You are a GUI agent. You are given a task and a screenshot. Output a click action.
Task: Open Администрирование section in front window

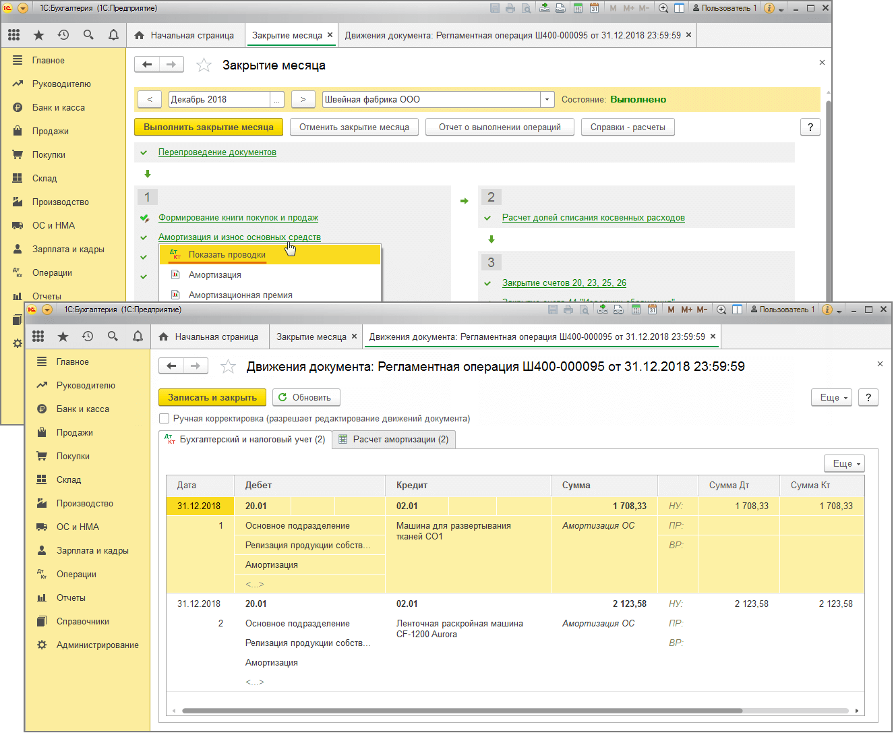(97, 645)
